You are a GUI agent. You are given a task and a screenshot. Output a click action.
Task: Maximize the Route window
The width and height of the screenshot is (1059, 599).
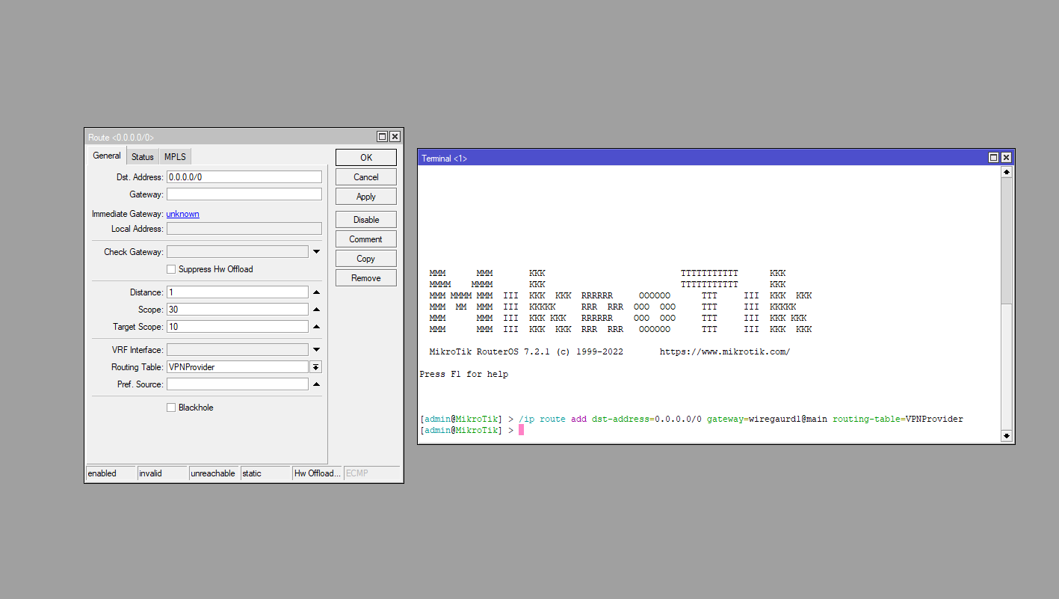pyautogui.click(x=383, y=137)
